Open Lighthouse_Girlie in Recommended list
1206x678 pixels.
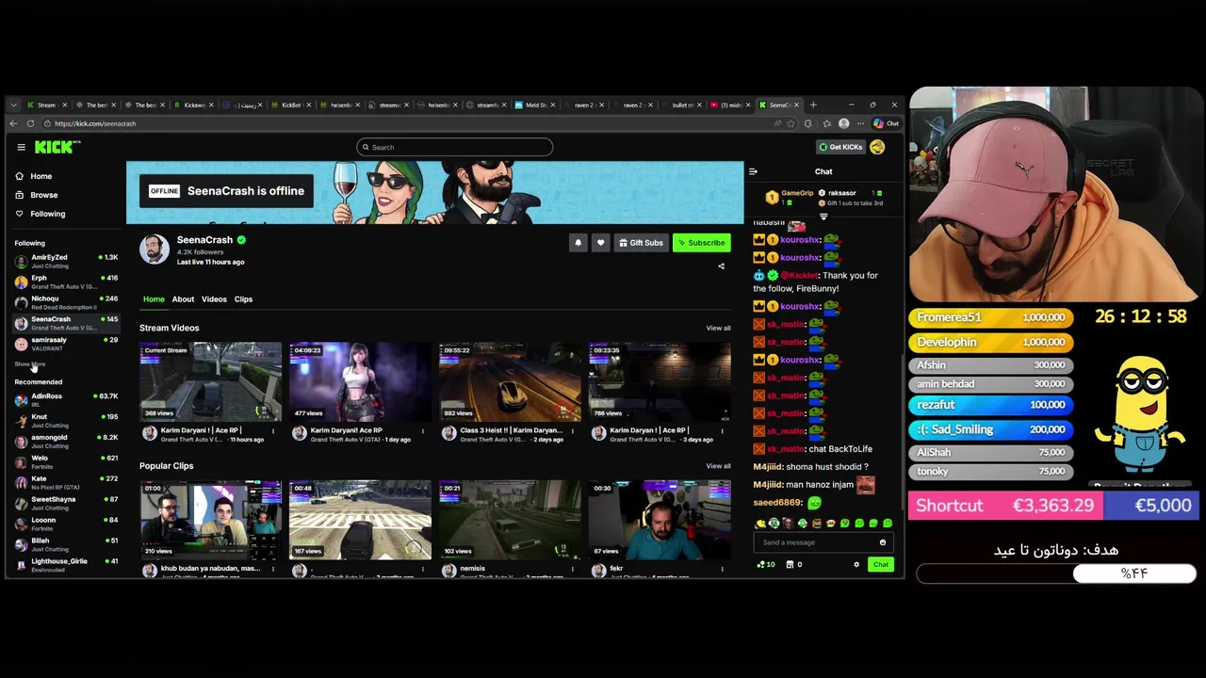(x=66, y=565)
